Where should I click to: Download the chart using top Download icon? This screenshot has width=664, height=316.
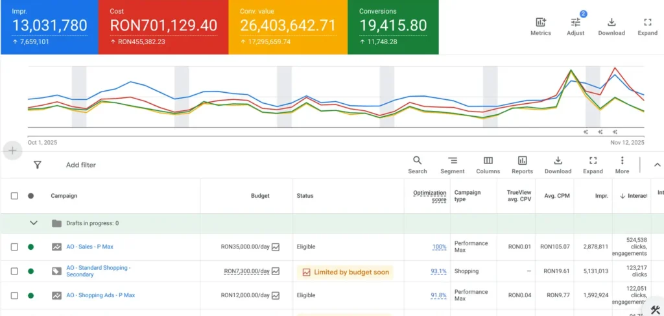pyautogui.click(x=611, y=23)
